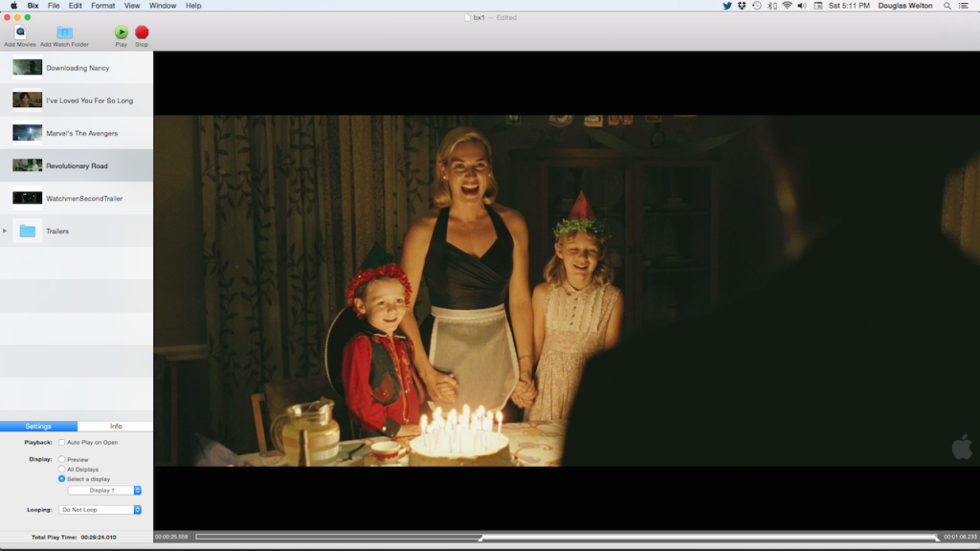Open the Display 1 dropdown
The height and width of the screenshot is (551, 980).
(x=103, y=489)
